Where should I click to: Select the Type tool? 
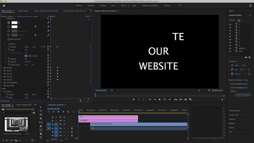coord(41,138)
